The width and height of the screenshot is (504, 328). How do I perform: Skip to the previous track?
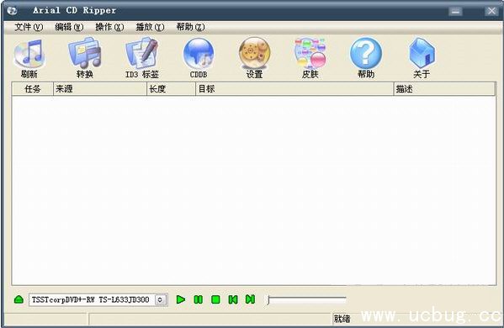pyautogui.click(x=233, y=299)
